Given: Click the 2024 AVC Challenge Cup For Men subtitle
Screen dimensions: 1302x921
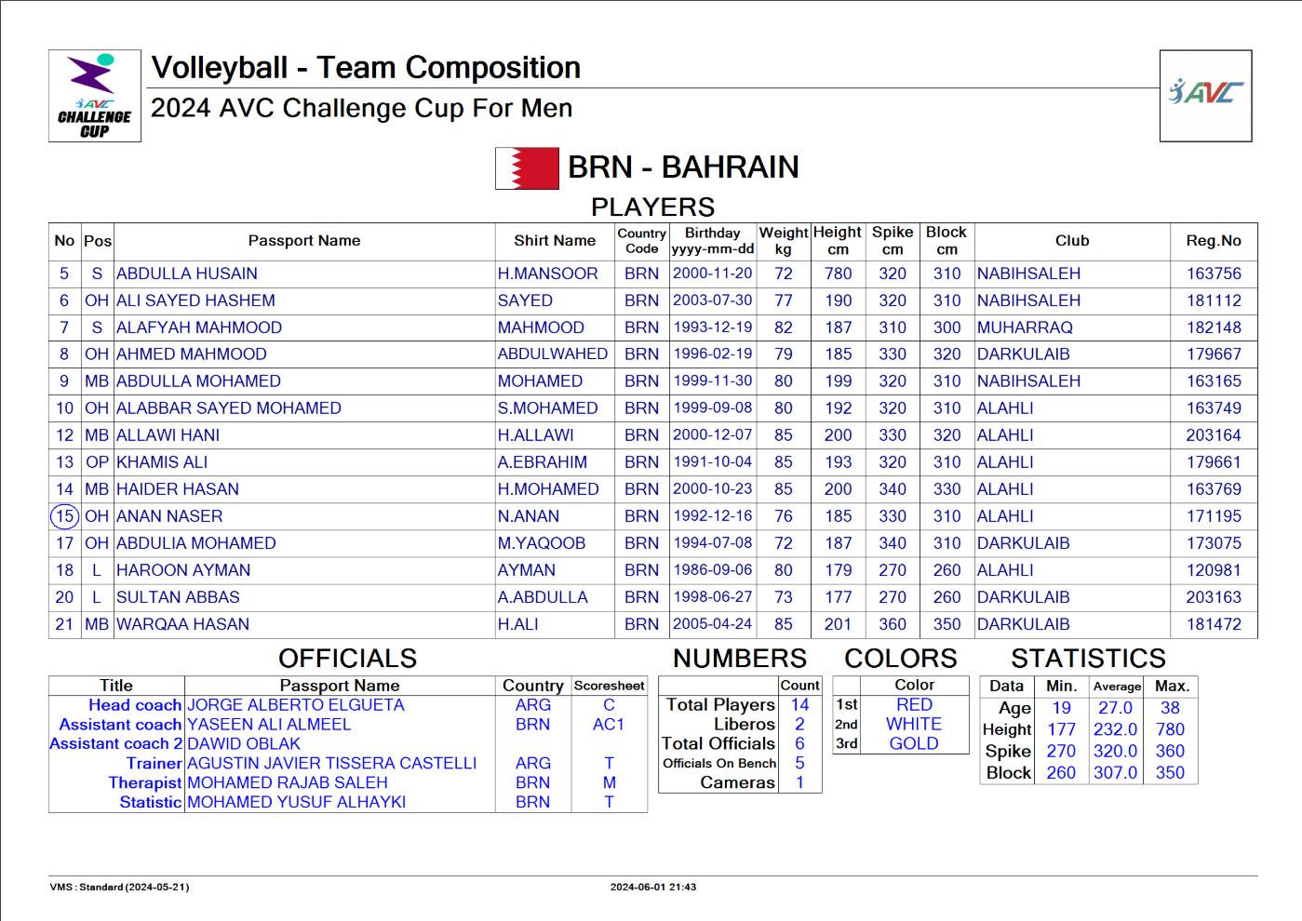Looking at the screenshot, I should (361, 108).
